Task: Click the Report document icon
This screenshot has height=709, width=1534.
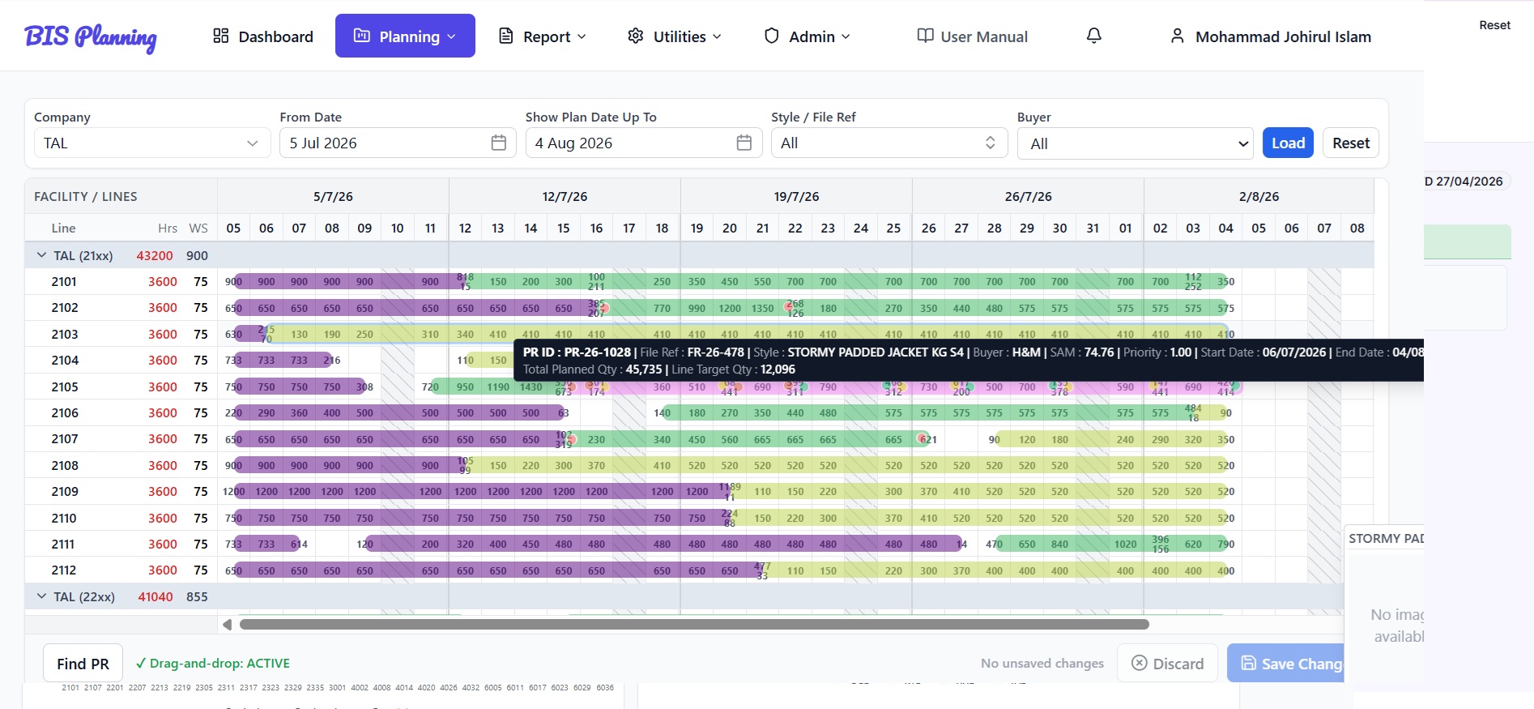Action: pos(506,36)
